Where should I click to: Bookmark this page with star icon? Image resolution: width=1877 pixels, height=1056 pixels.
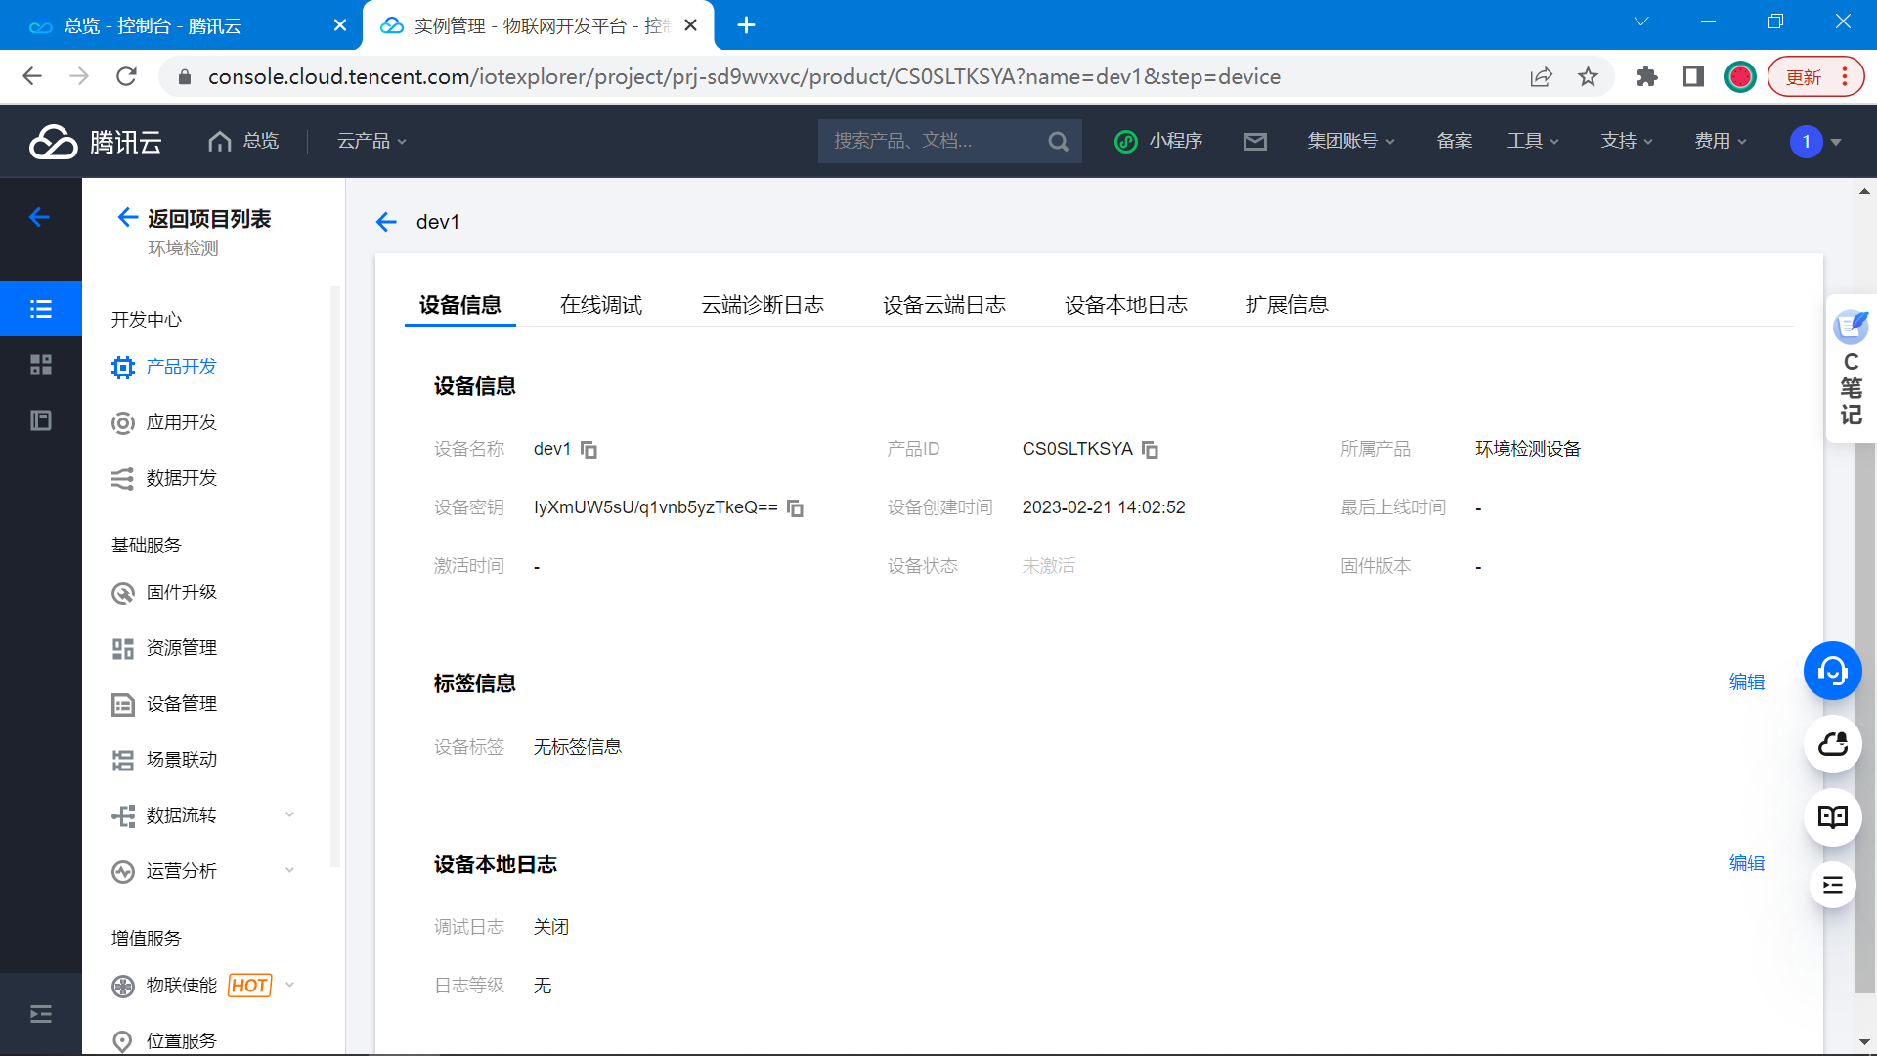(1588, 76)
